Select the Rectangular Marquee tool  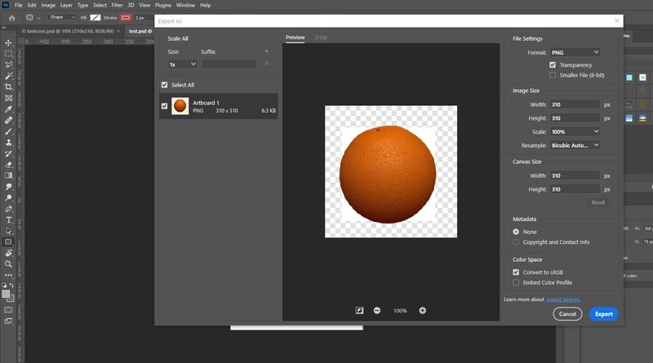coord(8,54)
